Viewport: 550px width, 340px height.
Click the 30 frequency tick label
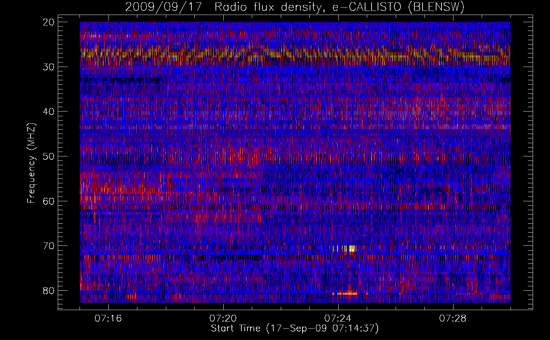[x=49, y=67]
